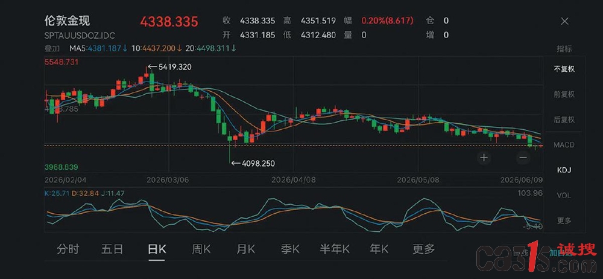Select 不复权 adjustment option
The height and width of the screenshot is (279, 603).
click(564, 69)
